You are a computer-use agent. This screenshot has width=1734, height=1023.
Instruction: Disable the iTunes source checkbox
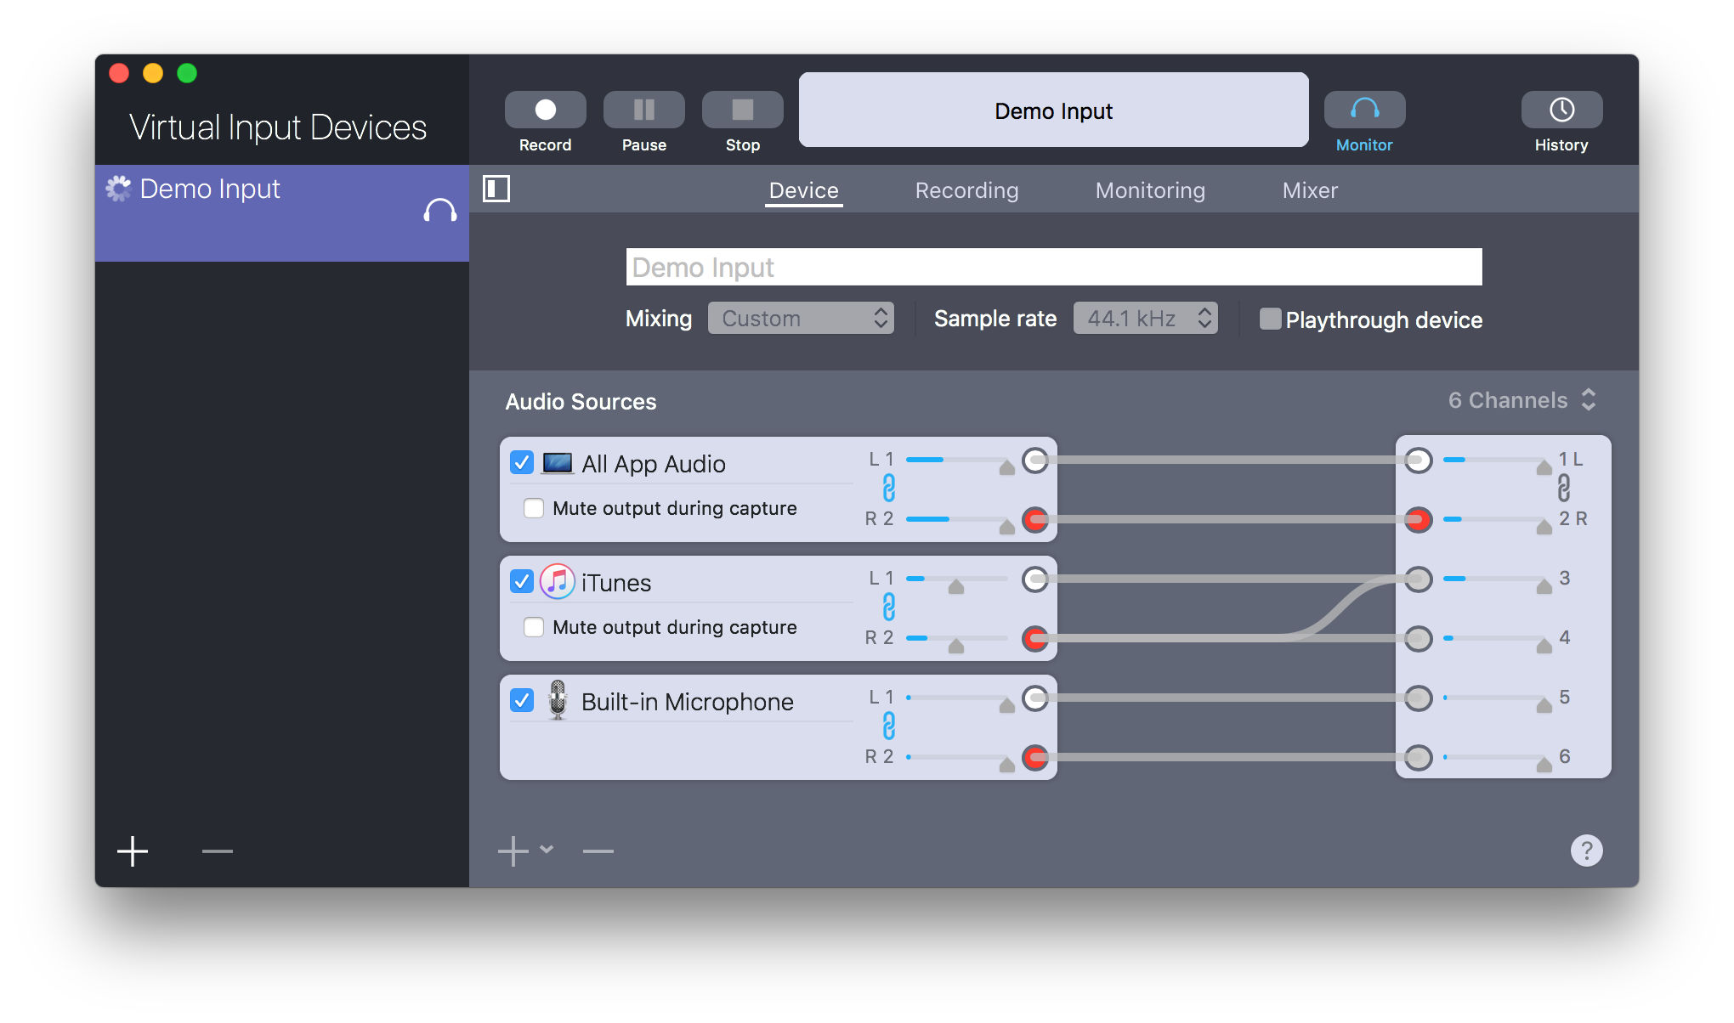(x=522, y=582)
